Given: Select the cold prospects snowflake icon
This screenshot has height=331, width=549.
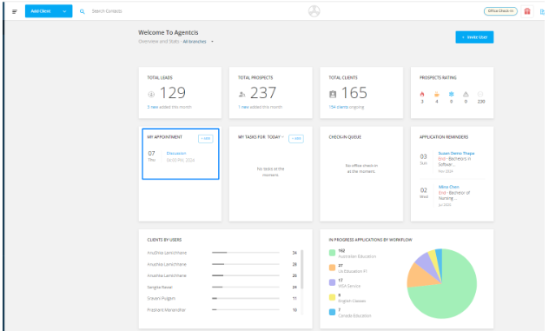Looking at the screenshot, I should coord(452,94).
